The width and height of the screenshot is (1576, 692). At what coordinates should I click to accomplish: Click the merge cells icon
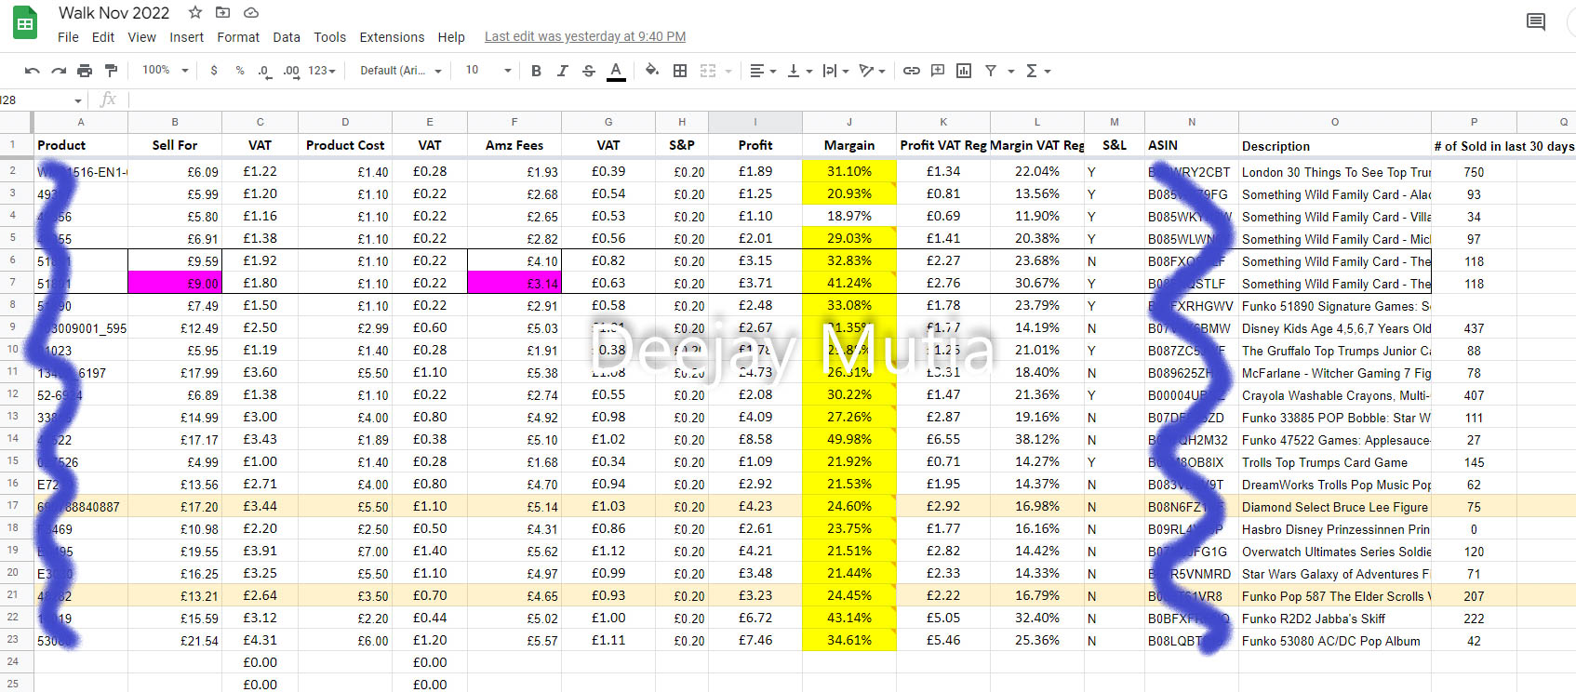tap(708, 71)
